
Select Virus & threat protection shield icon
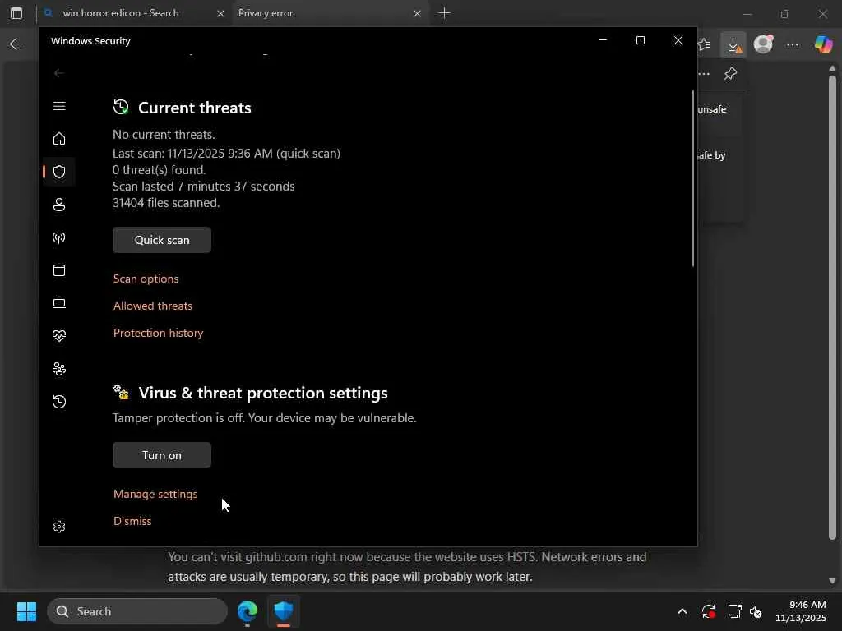[x=59, y=172]
